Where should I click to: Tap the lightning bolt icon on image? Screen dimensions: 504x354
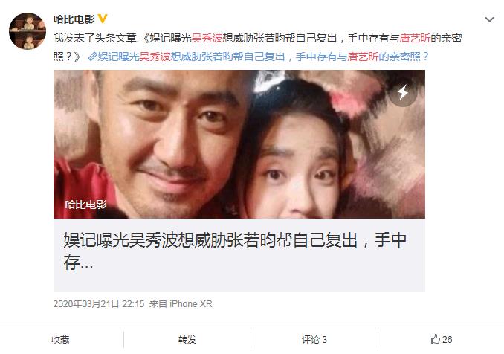point(403,93)
